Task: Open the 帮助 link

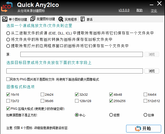Action: tap(139, 10)
